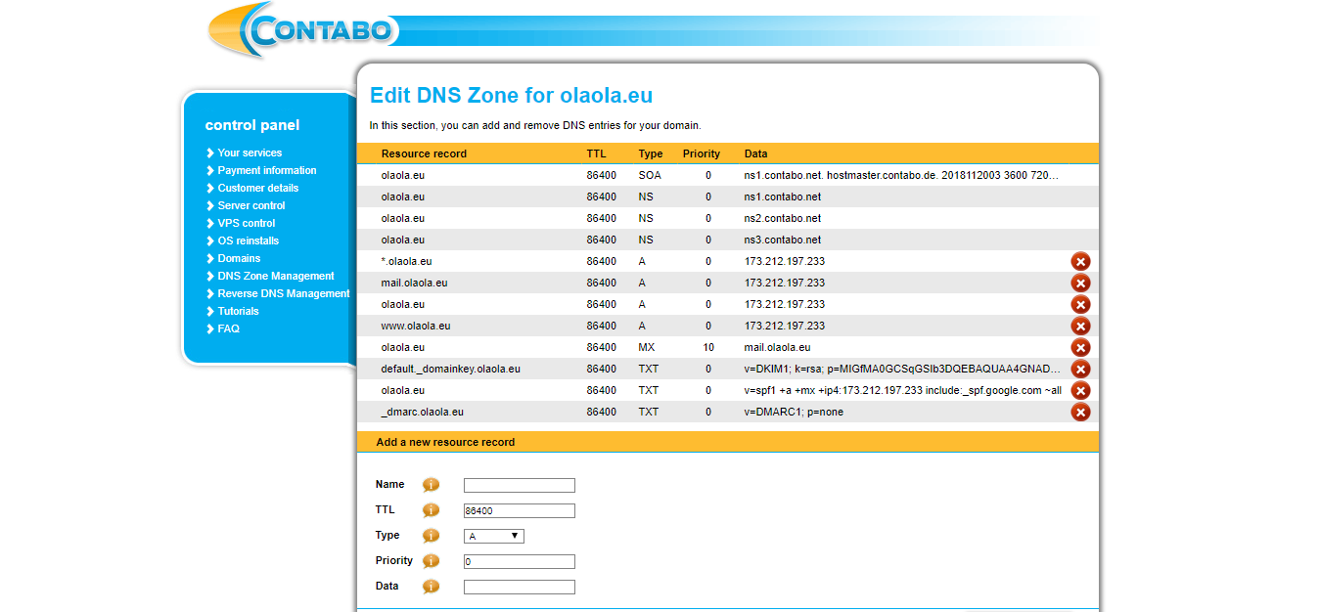Delete the mail.olaola.eu A record
Viewport: 1320px width, 612px height.
[x=1080, y=283]
